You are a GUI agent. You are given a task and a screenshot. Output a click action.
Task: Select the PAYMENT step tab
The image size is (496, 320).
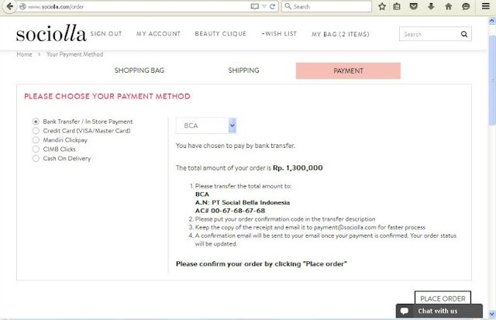(348, 71)
